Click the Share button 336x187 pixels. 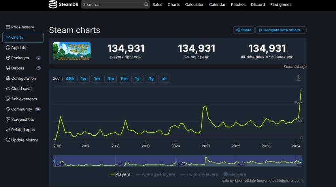[243, 30]
